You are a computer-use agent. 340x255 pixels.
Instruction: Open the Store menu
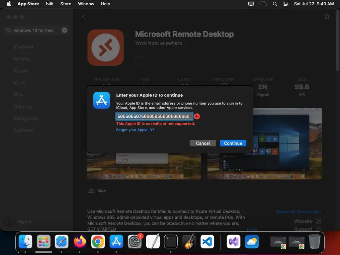66,4
